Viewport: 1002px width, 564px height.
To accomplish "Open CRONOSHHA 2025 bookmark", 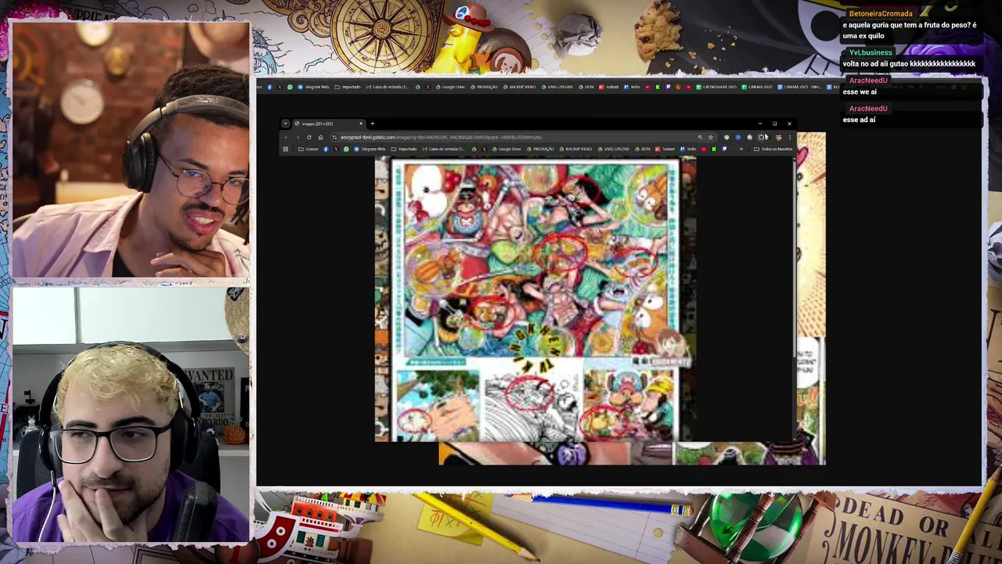I will [716, 87].
